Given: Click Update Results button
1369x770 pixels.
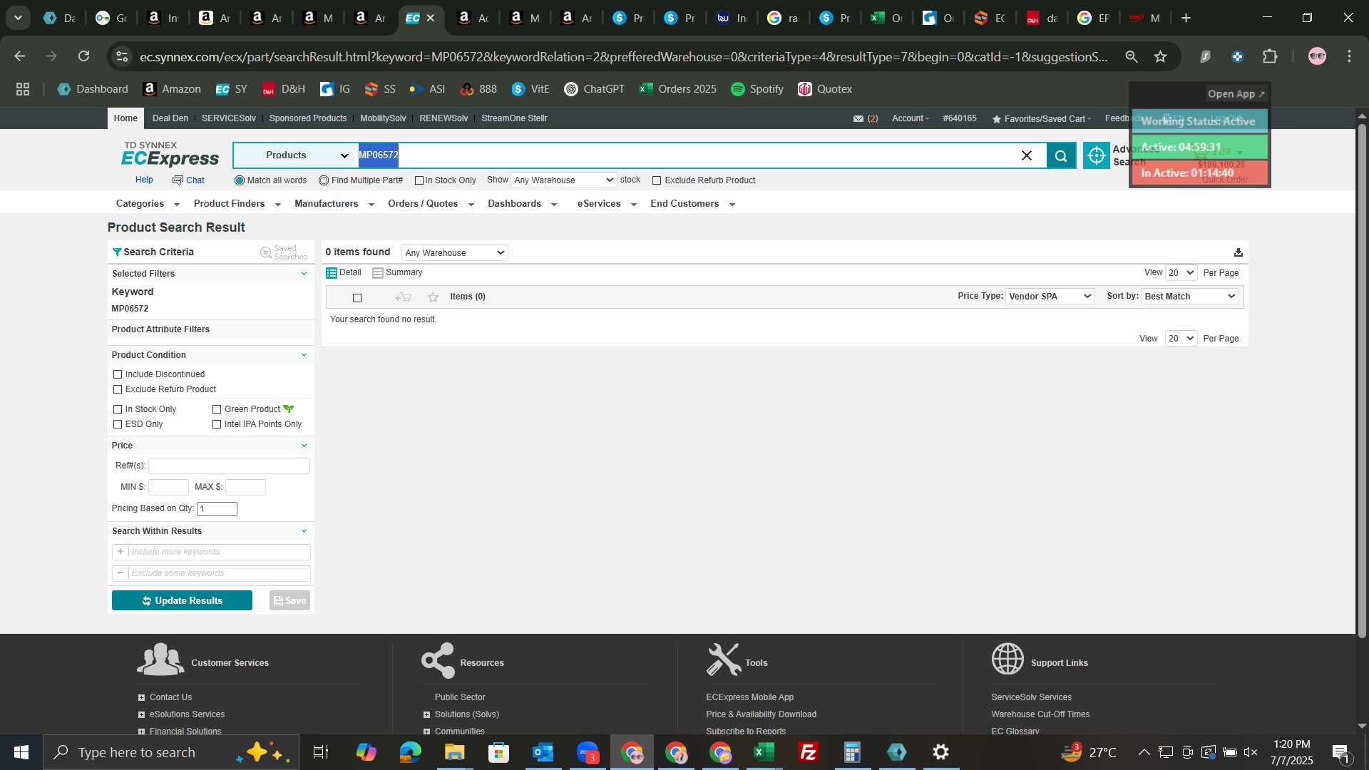Looking at the screenshot, I should tap(182, 600).
